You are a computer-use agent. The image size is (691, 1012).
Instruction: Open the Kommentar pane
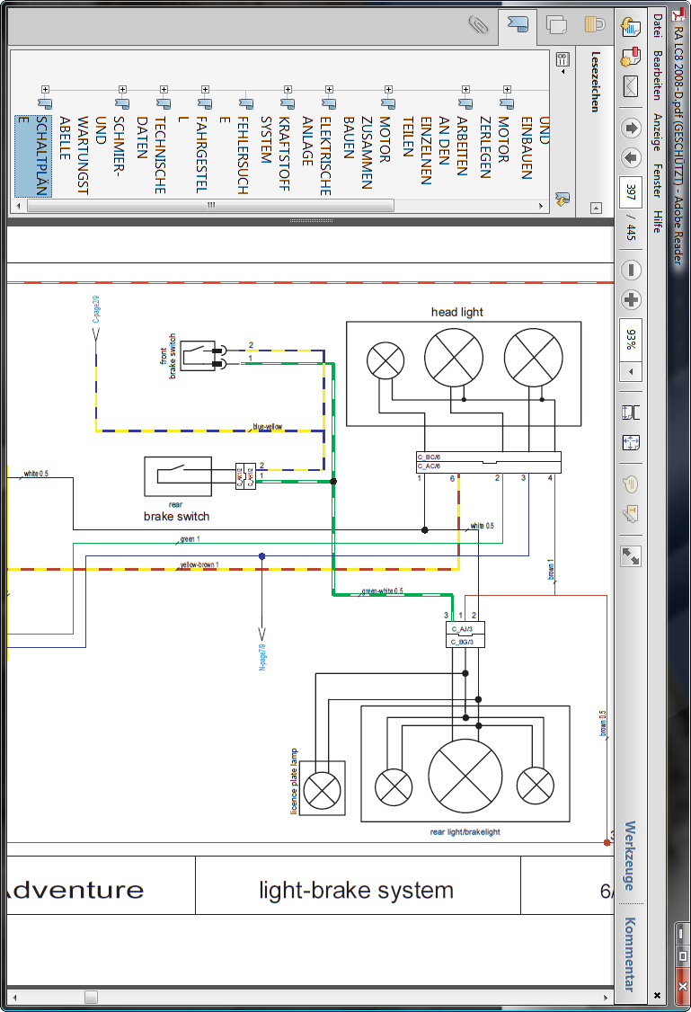tap(630, 954)
